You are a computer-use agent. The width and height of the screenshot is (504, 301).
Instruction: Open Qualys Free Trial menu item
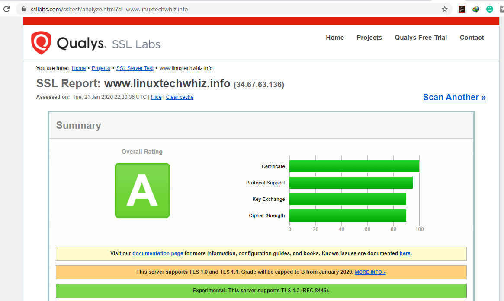click(421, 38)
